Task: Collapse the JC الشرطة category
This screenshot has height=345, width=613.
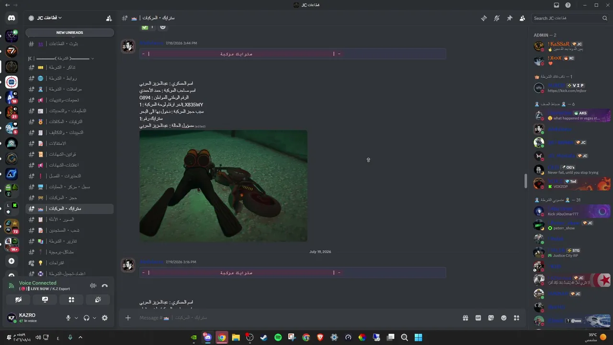Action: (61, 58)
